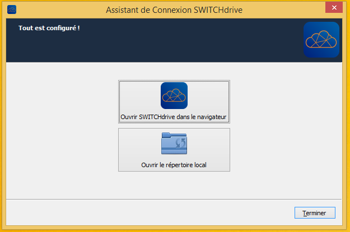The height and width of the screenshot is (232, 350).
Task: Open the local directory via Ouvrir le répertoire local
Action: 174,150
